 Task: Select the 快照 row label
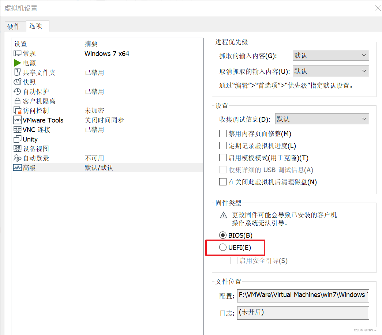pyautogui.click(x=29, y=82)
